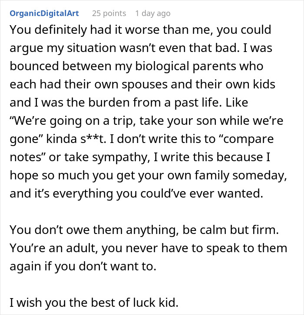This screenshot has width=304, height=315.
Task: Open the '1 day ago' timestamp permalink
Action: (153, 13)
